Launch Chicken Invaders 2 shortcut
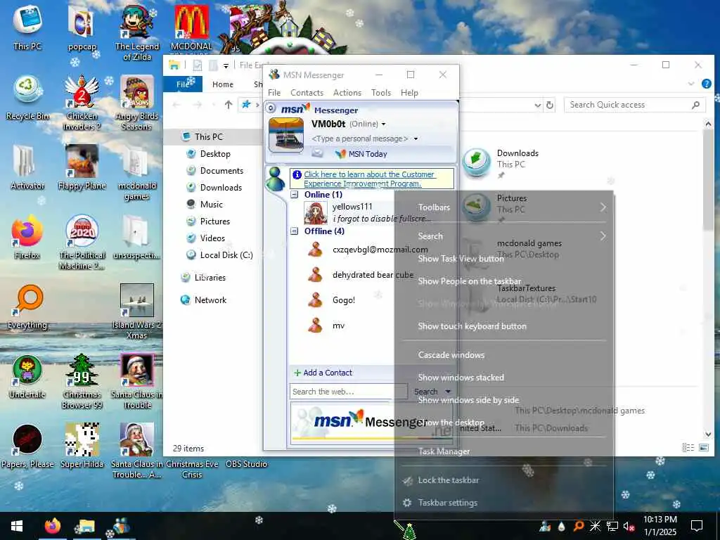The height and width of the screenshot is (540, 720). (x=82, y=103)
